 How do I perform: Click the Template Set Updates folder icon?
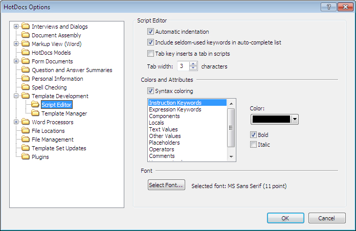tap(26, 148)
